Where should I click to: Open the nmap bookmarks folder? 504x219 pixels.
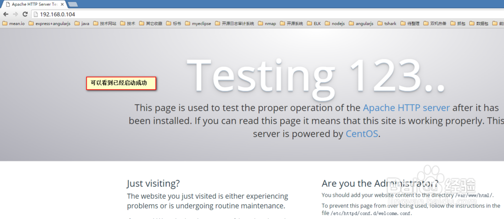267,24
